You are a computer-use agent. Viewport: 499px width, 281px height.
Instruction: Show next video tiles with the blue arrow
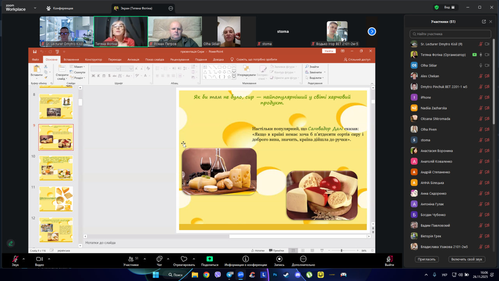[x=372, y=32]
